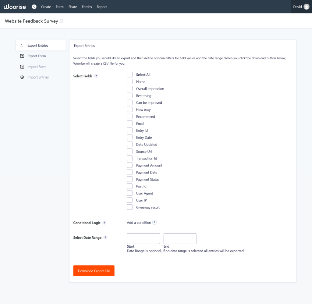Open the David account menu

coord(301,7)
